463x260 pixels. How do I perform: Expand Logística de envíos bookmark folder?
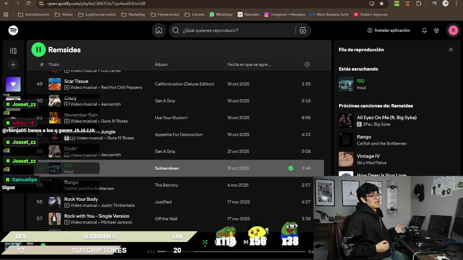click(x=97, y=14)
